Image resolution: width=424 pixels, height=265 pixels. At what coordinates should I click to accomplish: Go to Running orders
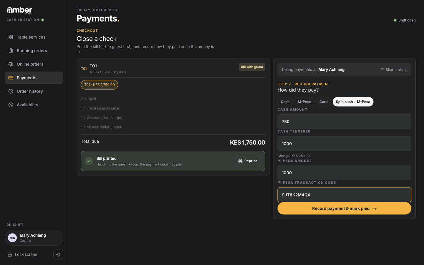pyautogui.click(x=34, y=51)
